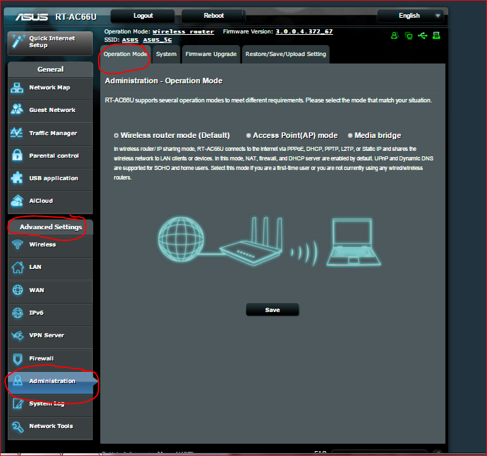
Task: Select Media bridge mode radio
Action: (350, 136)
